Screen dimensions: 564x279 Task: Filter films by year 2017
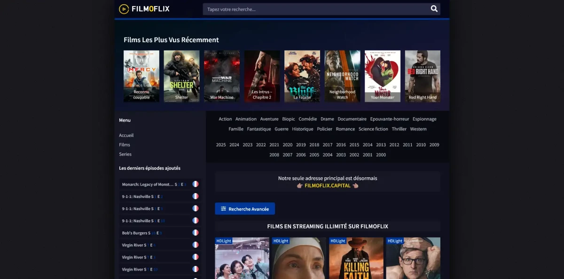point(328,145)
